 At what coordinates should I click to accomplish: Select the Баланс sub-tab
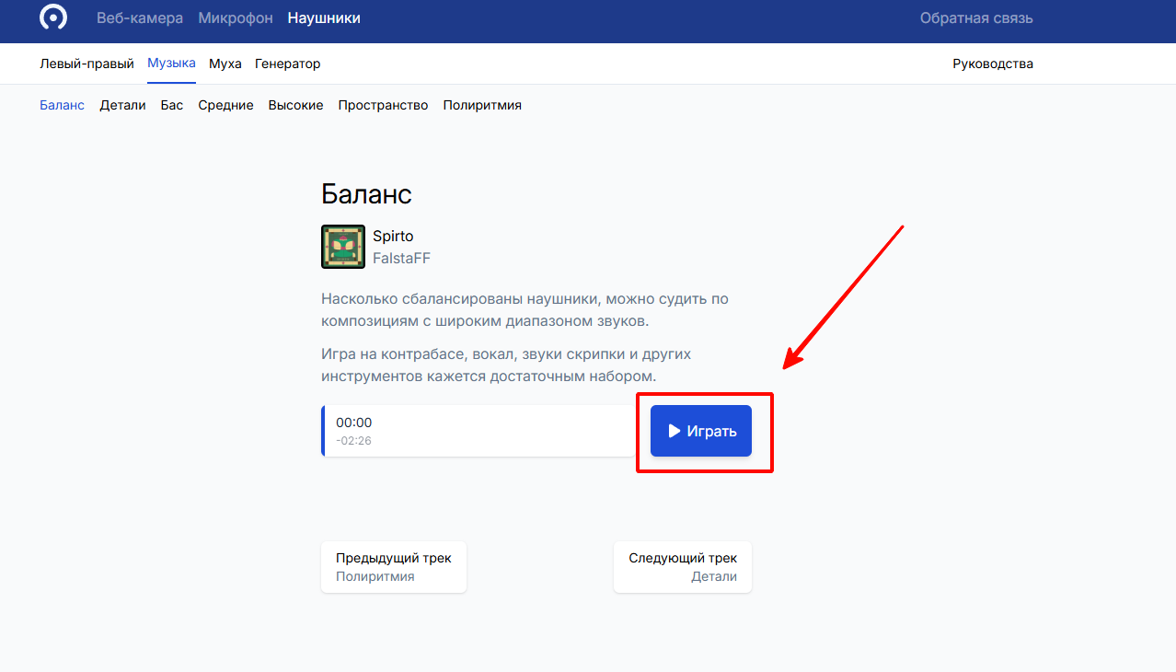tap(62, 105)
